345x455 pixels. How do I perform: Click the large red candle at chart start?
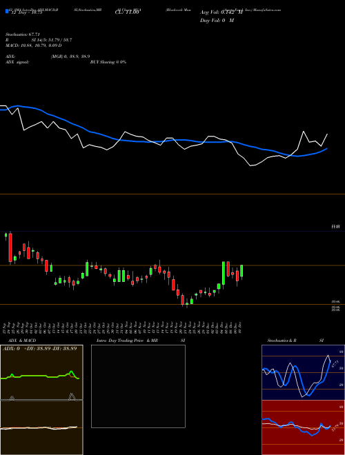[x=10, y=247]
